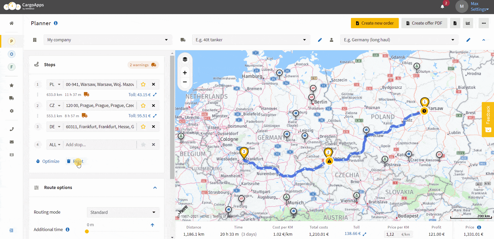Viewport: 494px width, 239px height.
Task: Open the notifications bell with badge 2
Action: 443,6
